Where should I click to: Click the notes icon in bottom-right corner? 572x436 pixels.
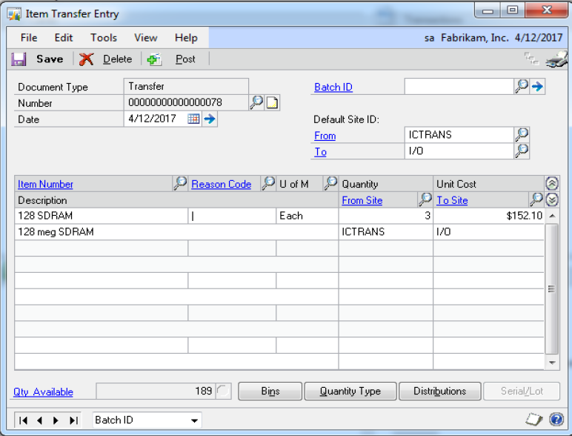pos(533,420)
